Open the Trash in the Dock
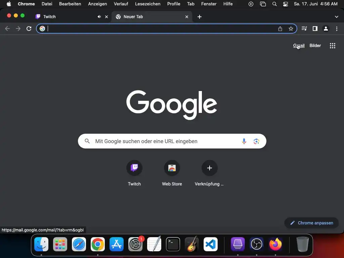Viewport: 344px width, 258px height. 303,244
